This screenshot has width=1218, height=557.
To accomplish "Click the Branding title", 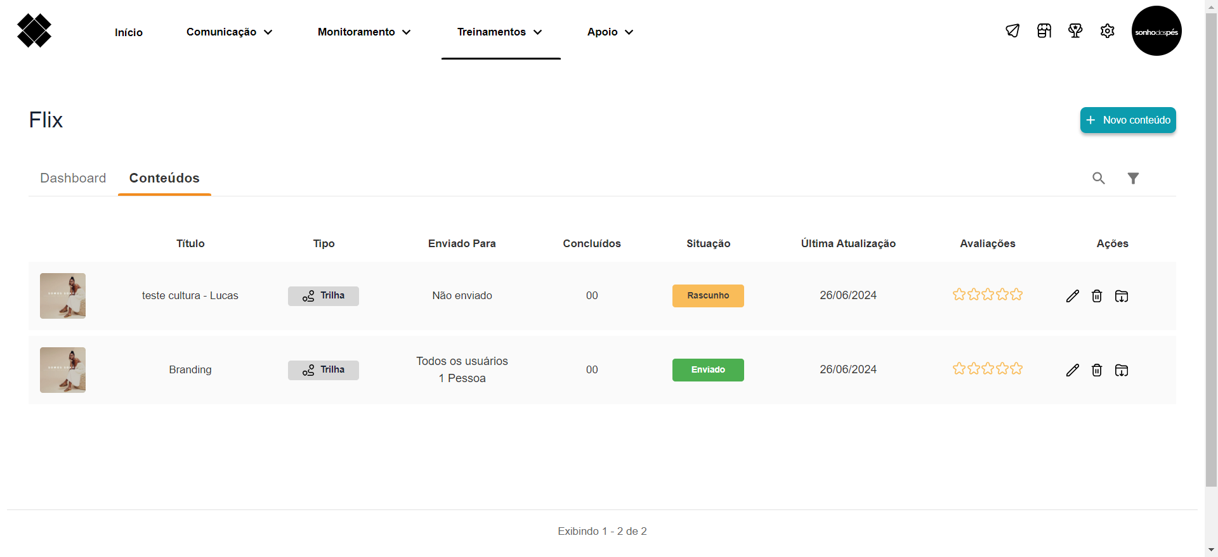I will coord(190,370).
